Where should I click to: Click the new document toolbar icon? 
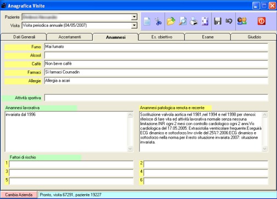tap(147, 21)
